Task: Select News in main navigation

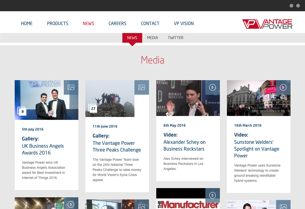Action: pos(88,23)
